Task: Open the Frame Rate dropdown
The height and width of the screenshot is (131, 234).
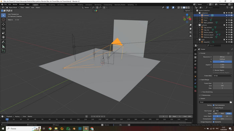Action: (x=222, y=76)
